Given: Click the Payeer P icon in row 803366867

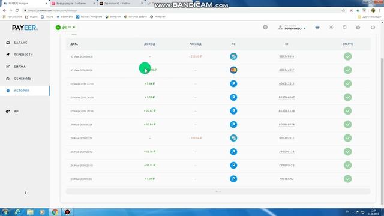Looking at the screenshot, I should [233, 97].
